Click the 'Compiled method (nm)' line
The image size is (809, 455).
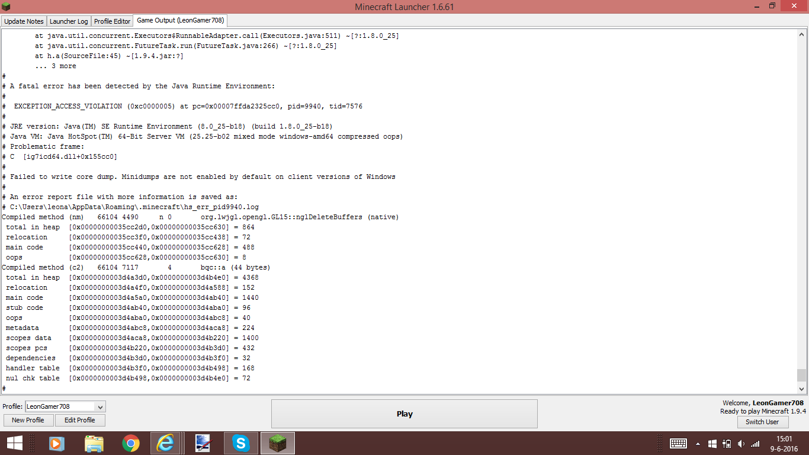(x=200, y=217)
